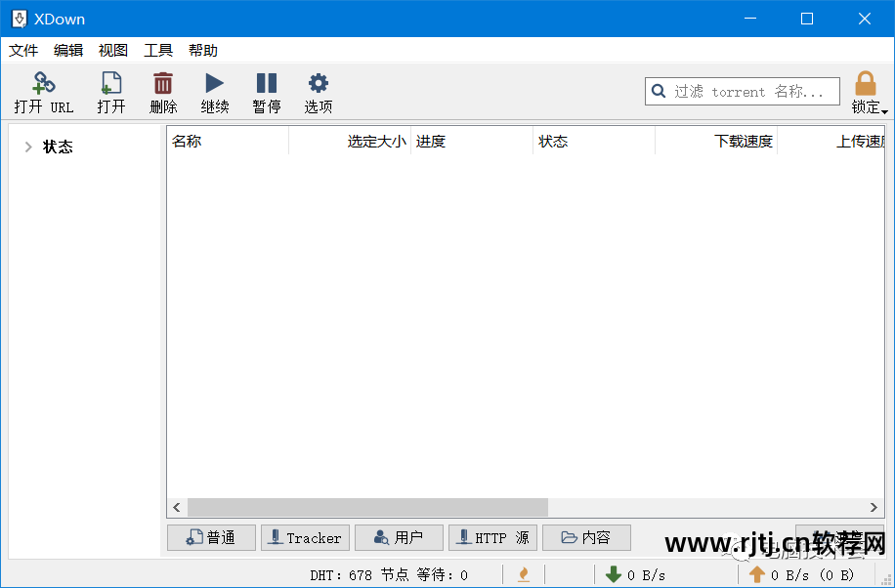Sort by 上传速度 column header

click(831, 141)
